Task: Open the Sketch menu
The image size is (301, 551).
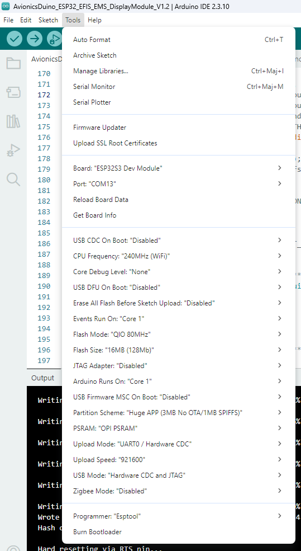Action: tap(48, 20)
